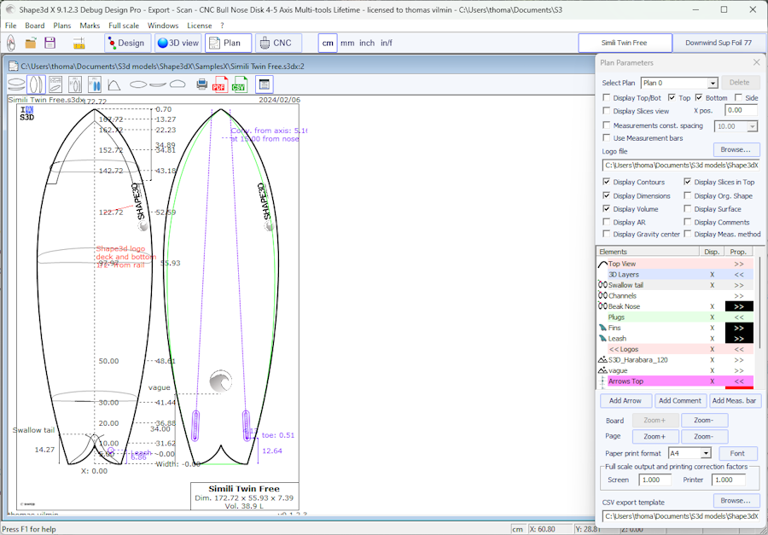The height and width of the screenshot is (535, 768).
Task: Click the Beak Nose black color swatch
Action: pyautogui.click(x=738, y=306)
